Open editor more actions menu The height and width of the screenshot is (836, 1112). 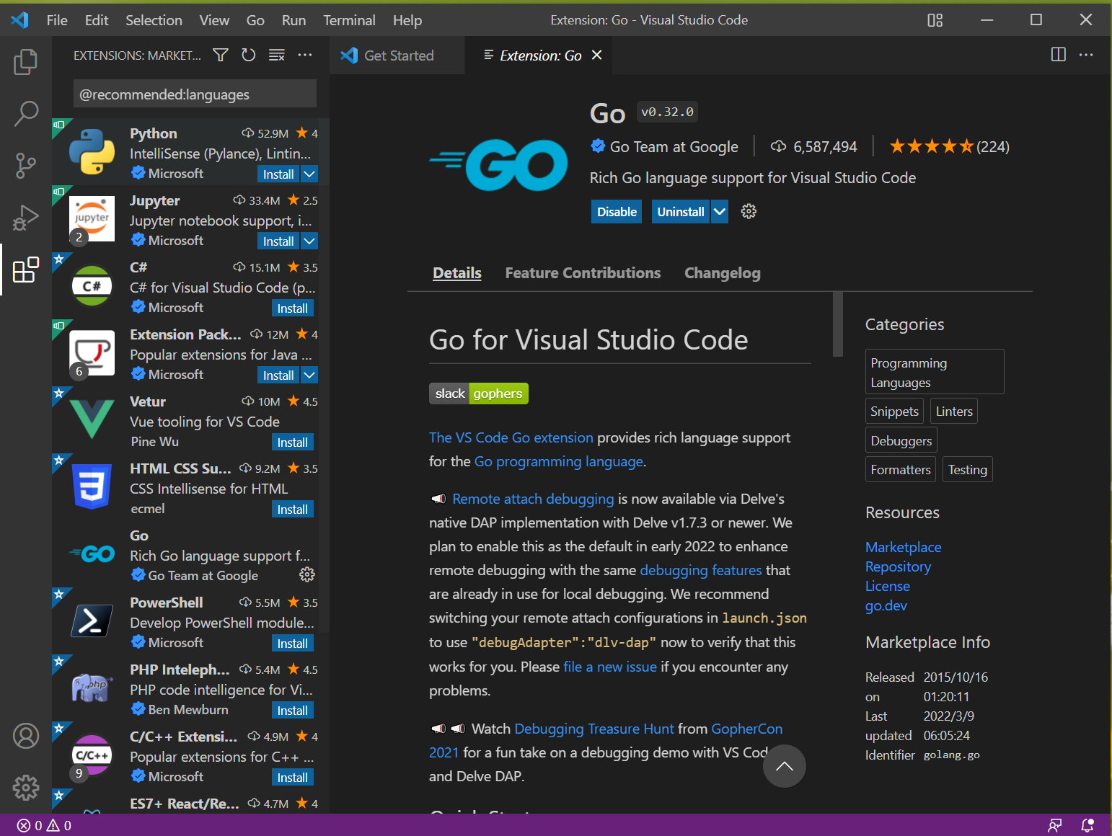(1086, 55)
